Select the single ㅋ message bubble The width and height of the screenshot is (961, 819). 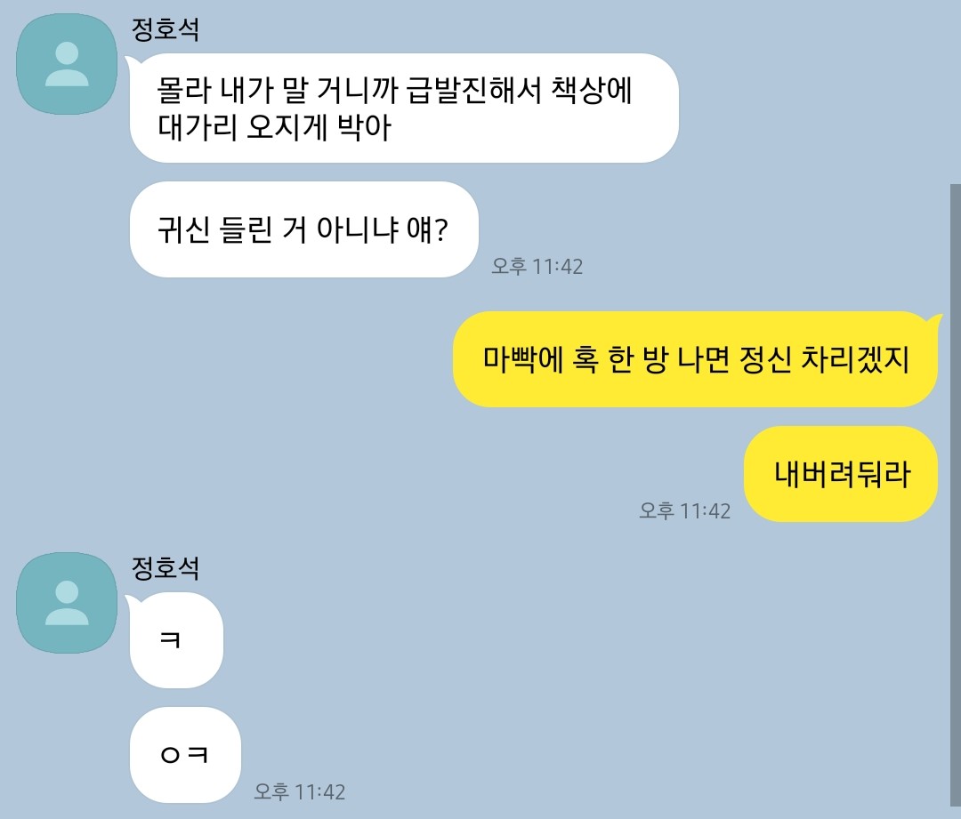176,640
